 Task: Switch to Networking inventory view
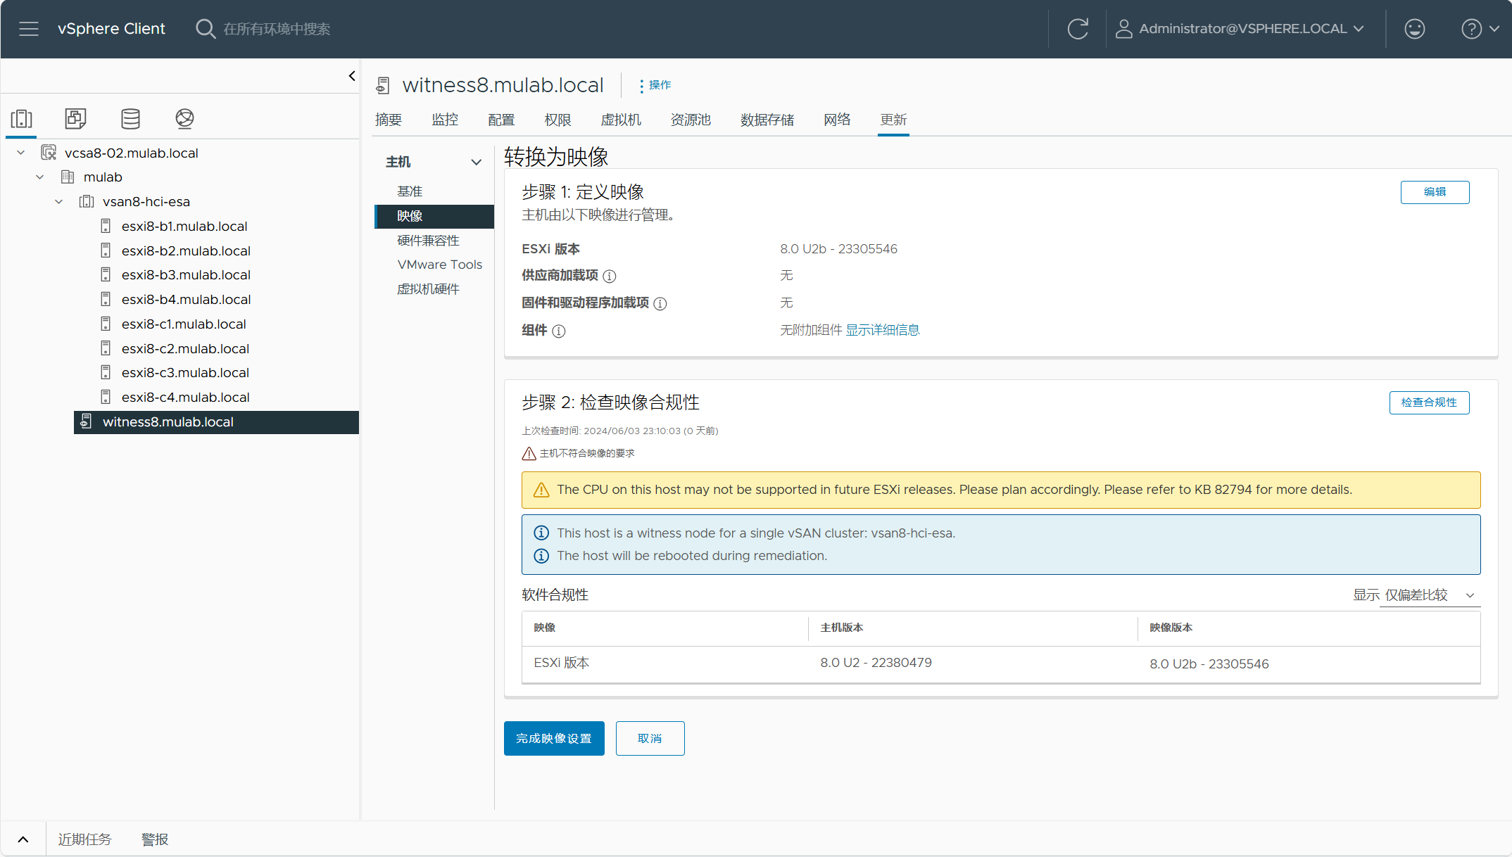(x=184, y=118)
